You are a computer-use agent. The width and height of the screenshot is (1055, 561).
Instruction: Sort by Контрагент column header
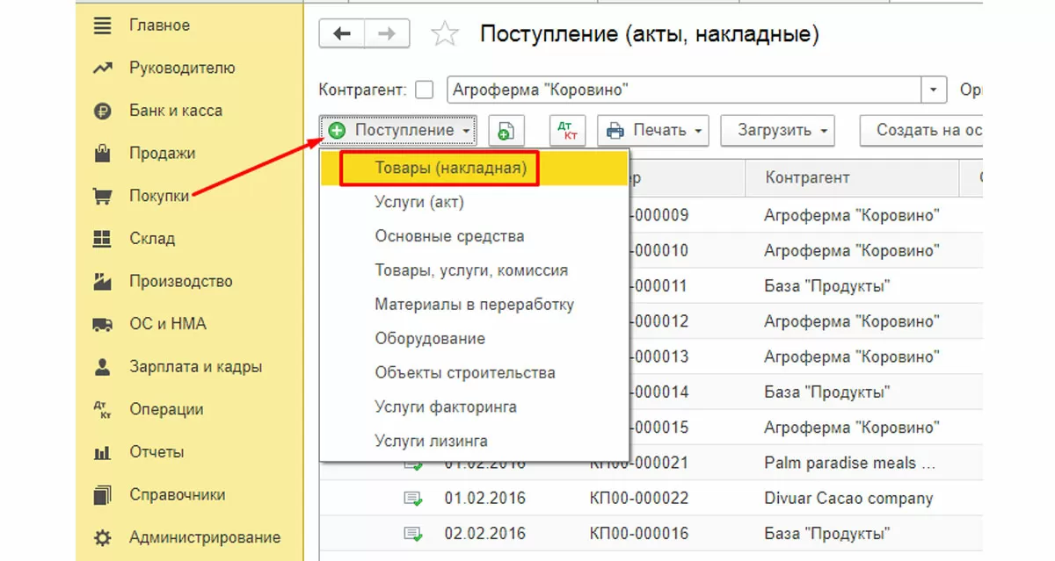pos(851,177)
